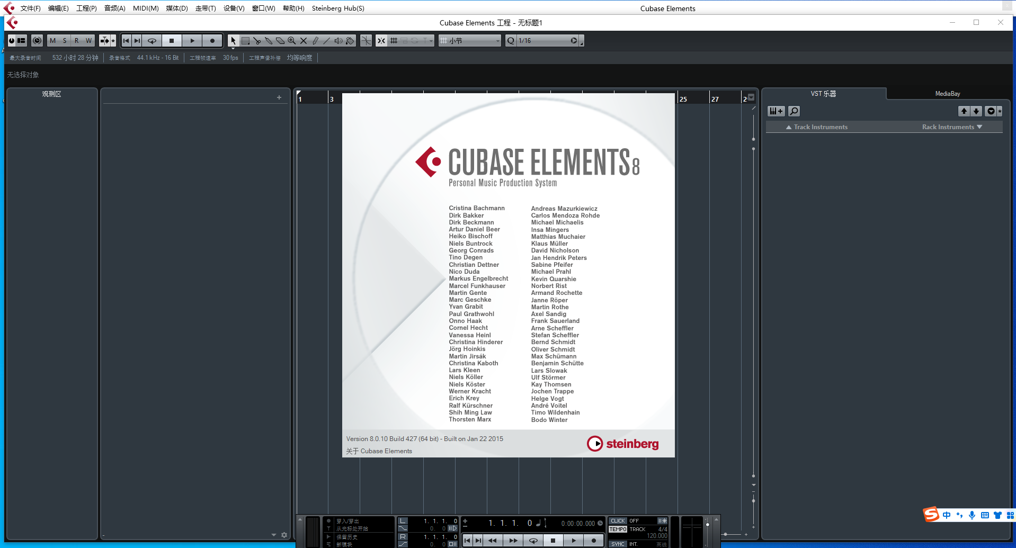
Task: Click the Add VST instrument keyboard icon
Action: [776, 111]
